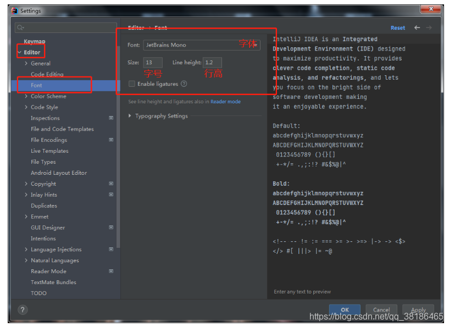449x327 pixels.
Task: Open the File Encodings page
Action: point(49,140)
